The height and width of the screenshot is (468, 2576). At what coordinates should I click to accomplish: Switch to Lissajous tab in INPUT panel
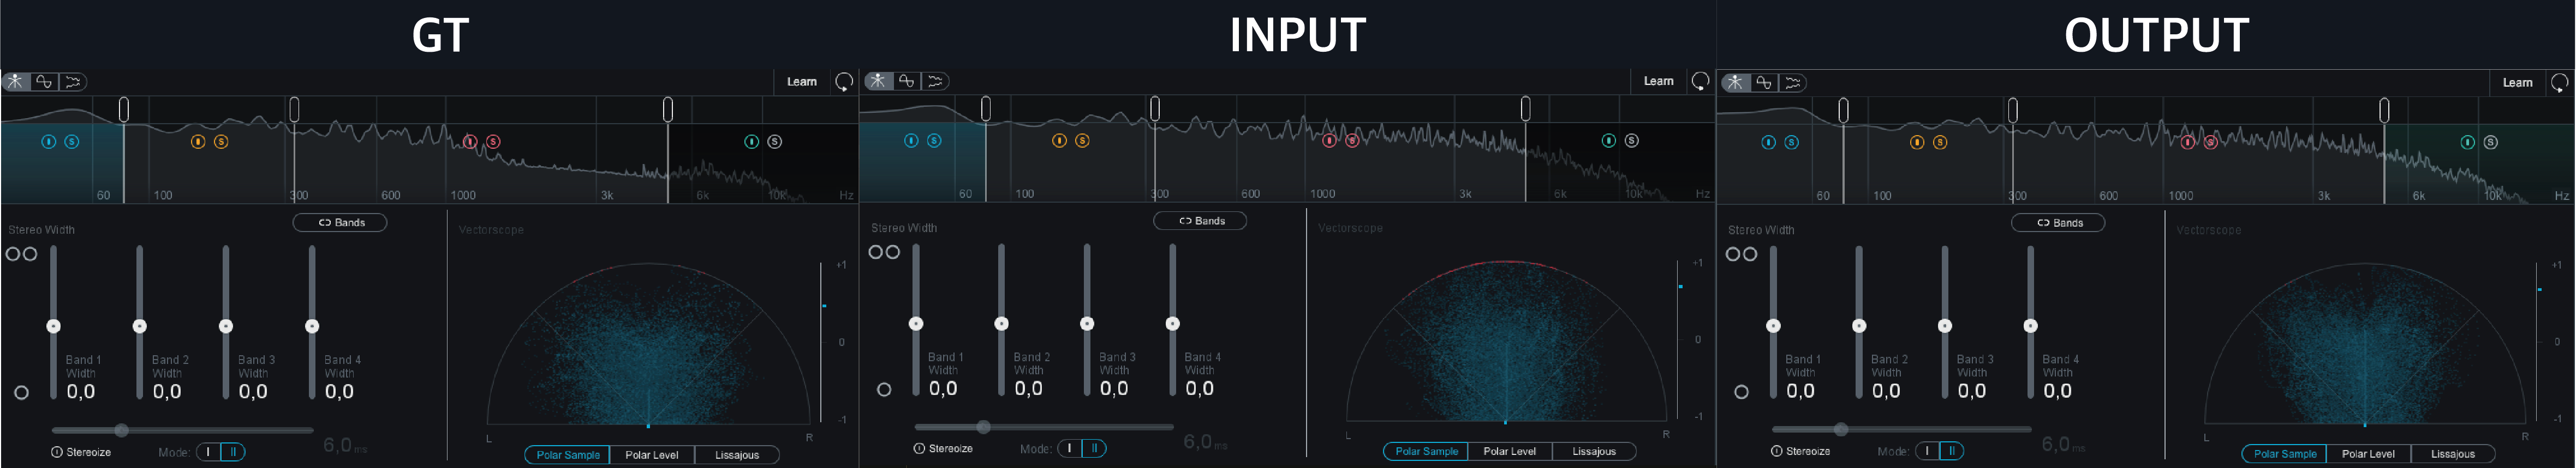1594,452
